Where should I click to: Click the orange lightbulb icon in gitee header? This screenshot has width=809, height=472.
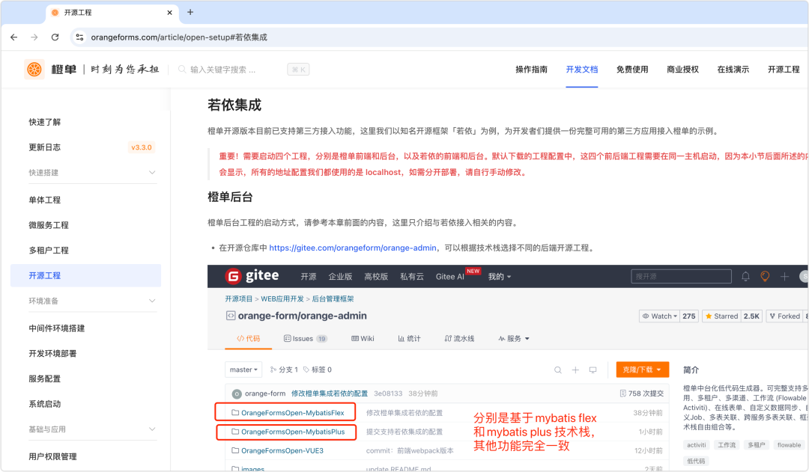[x=765, y=277]
